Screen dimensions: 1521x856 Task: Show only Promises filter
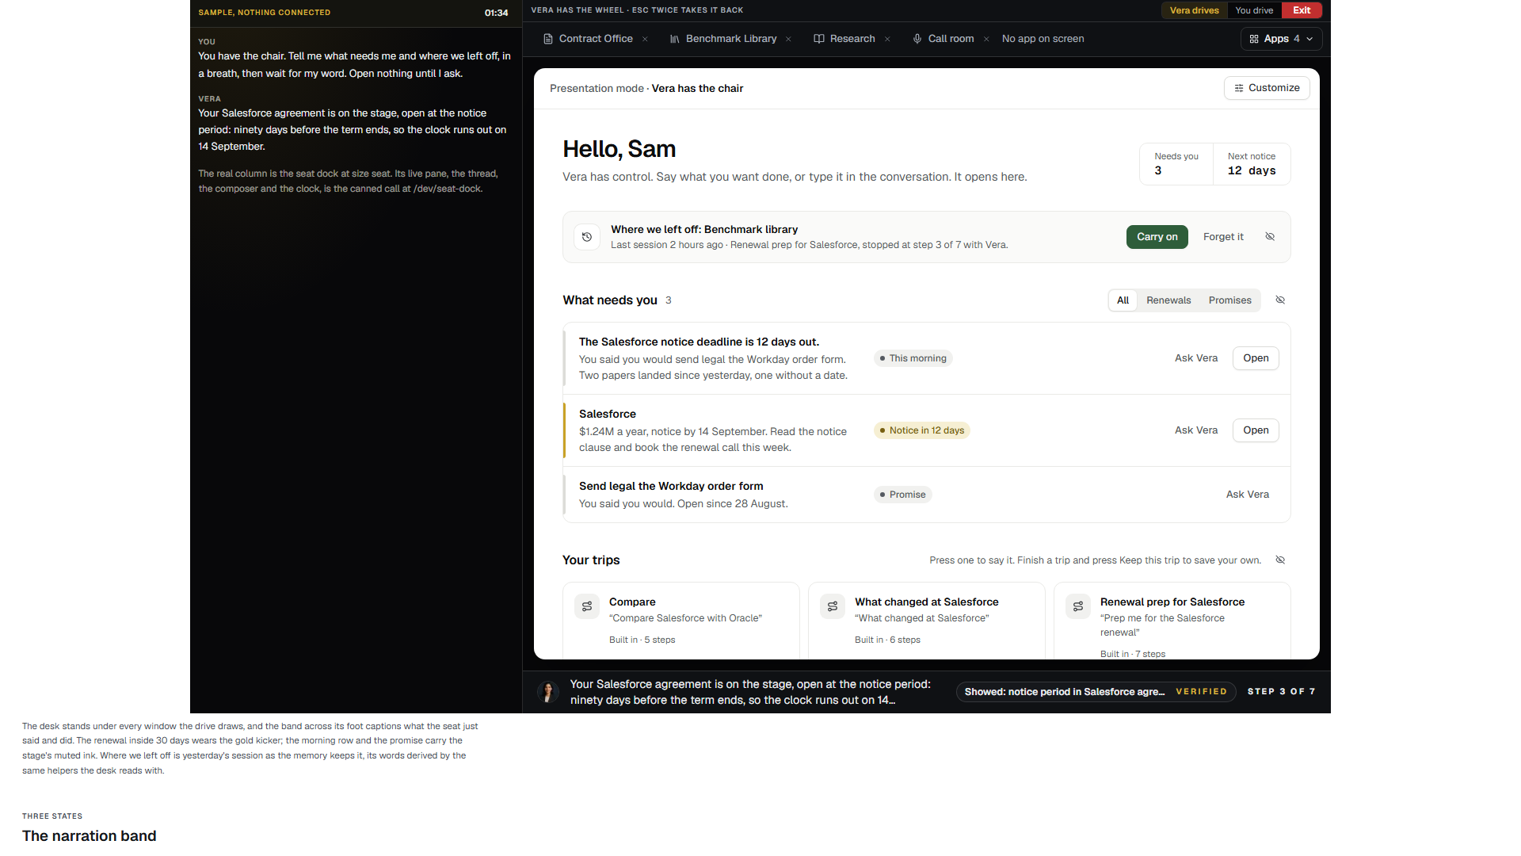pos(1229,300)
